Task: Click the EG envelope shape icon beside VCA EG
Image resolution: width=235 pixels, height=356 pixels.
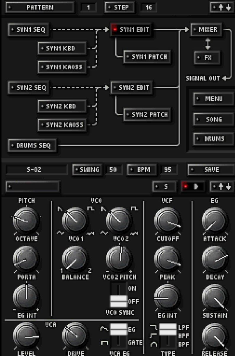Action: pos(104,328)
